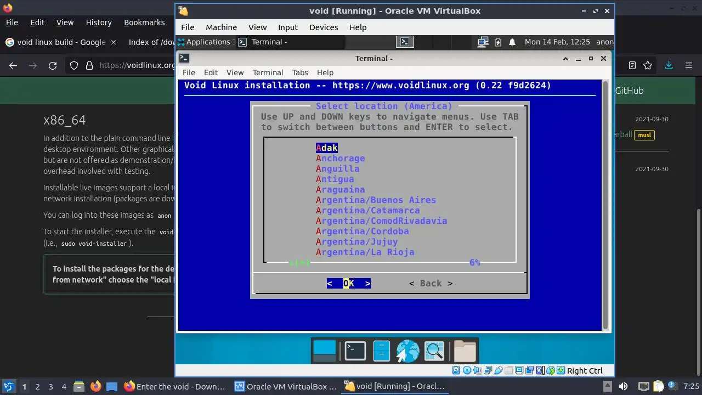This screenshot has width=702, height=395.
Task: Click display monitor icon in VirtualBox status bar
Action: [519, 371]
